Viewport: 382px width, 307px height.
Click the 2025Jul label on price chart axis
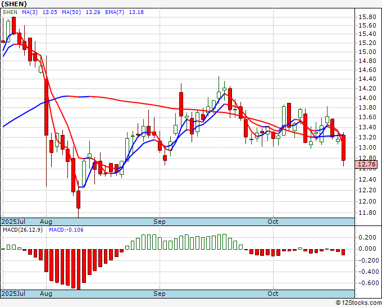[x=13, y=222]
